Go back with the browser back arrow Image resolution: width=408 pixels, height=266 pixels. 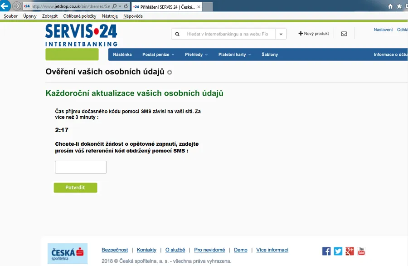[x=5, y=6]
